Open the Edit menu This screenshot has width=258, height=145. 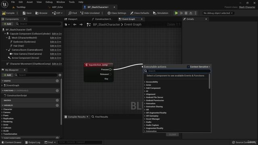pyautogui.click(x=21, y=2)
